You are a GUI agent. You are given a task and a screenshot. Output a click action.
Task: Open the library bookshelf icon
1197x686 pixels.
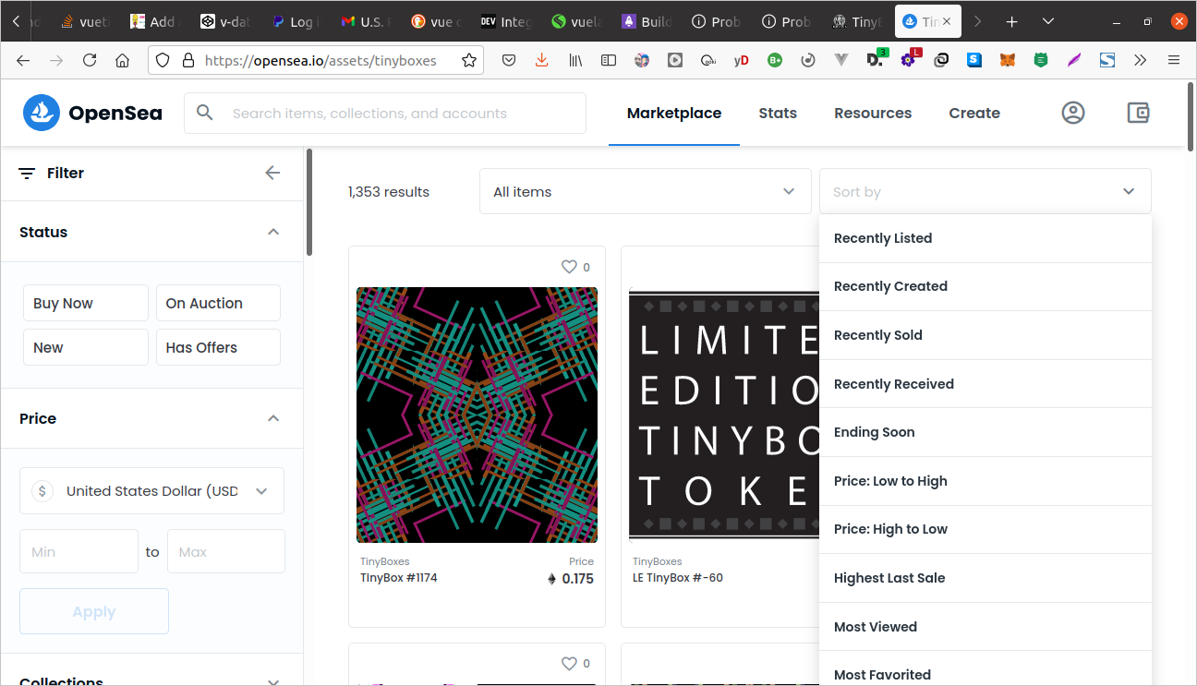pyautogui.click(x=575, y=60)
